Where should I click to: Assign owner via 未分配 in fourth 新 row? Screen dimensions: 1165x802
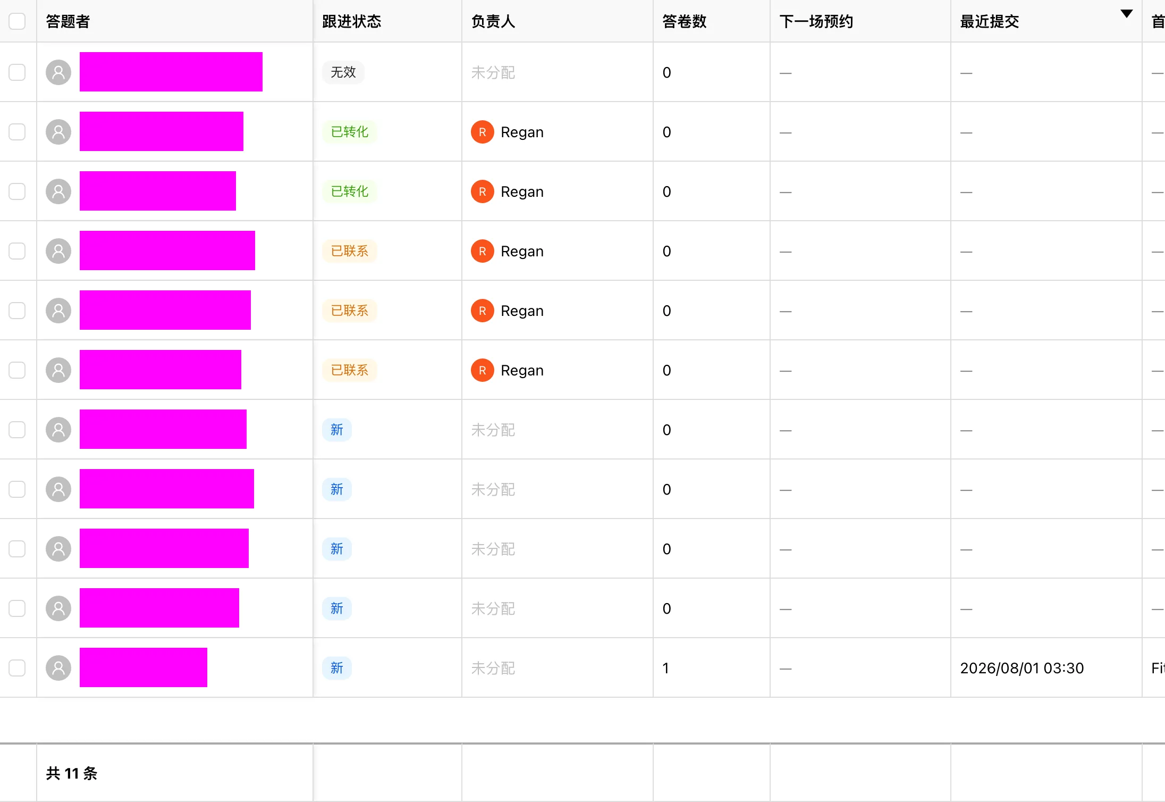[x=493, y=608]
